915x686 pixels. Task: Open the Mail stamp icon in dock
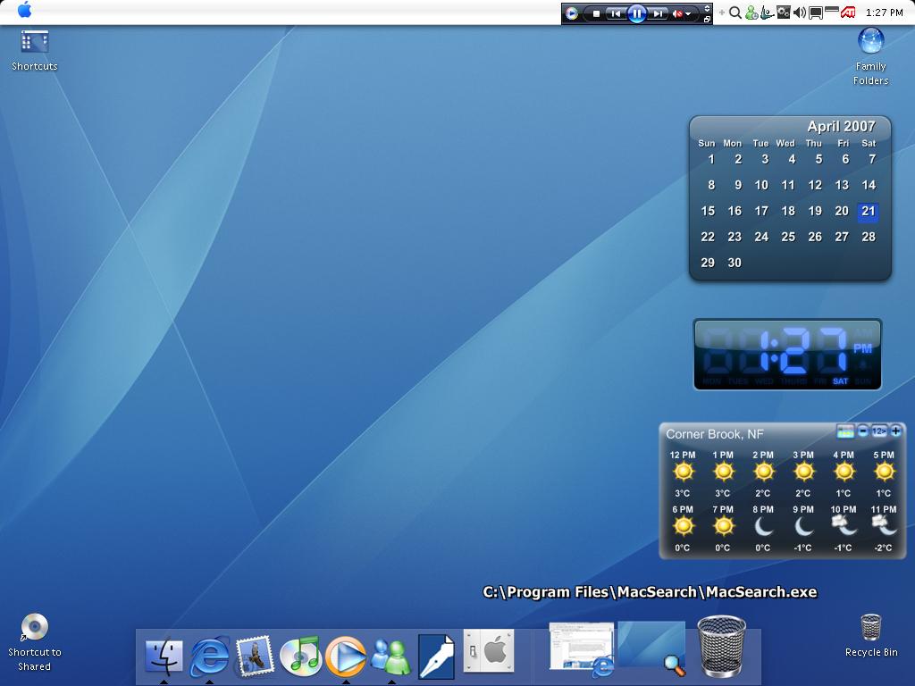255,657
